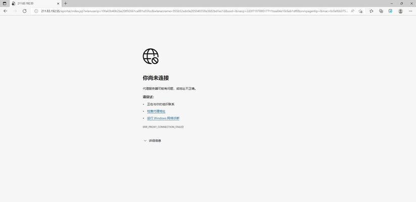Go back using the back arrow
Viewport: 416px width, 202px height.
(x=5, y=11)
